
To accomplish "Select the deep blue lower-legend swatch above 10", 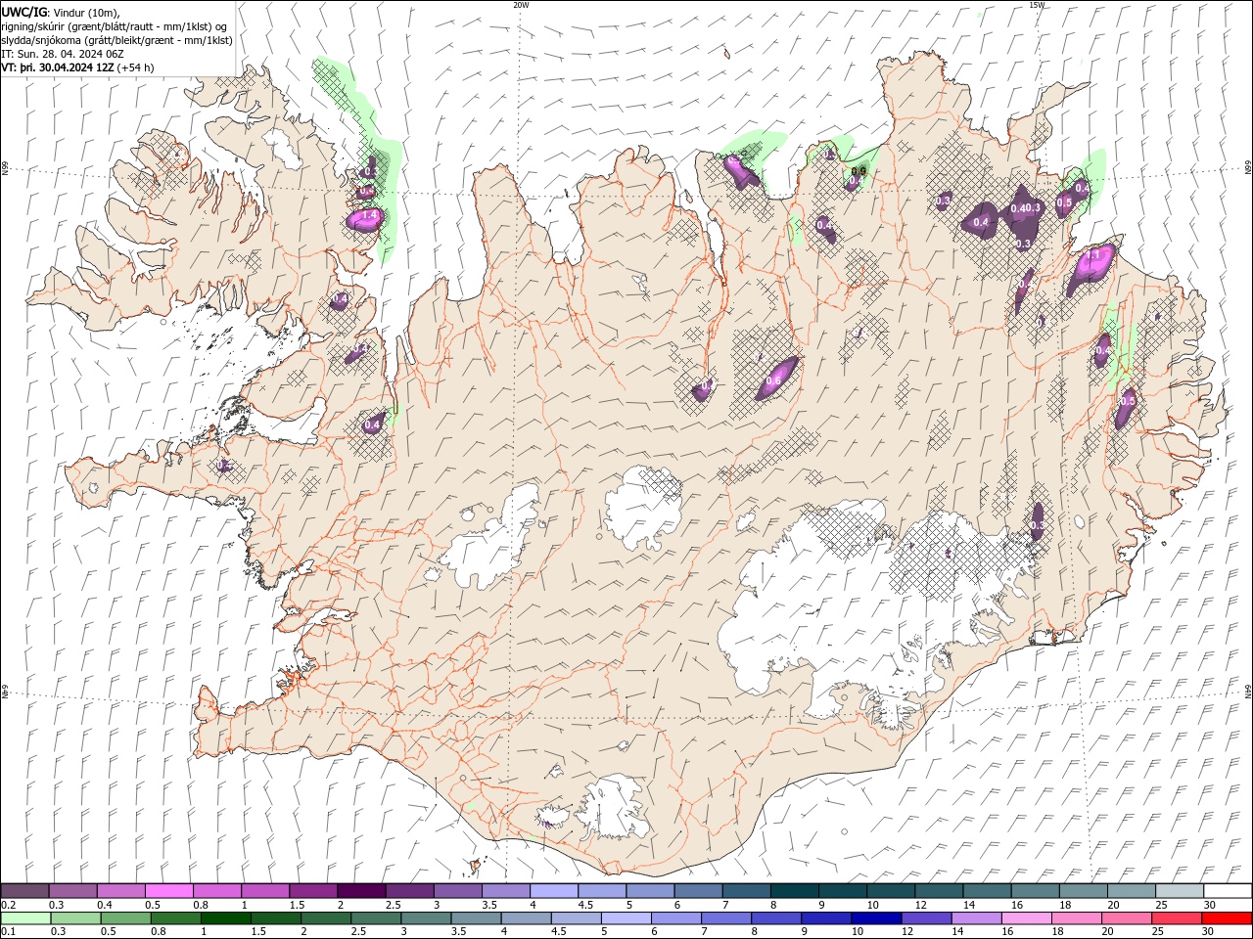I will 876,917.
